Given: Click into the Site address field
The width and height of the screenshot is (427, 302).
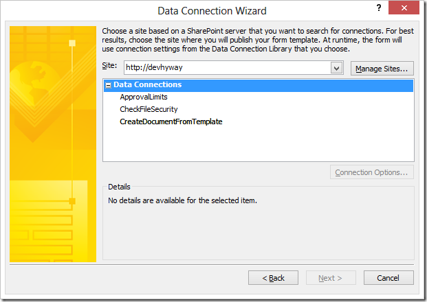Looking at the screenshot, I should [227, 68].
